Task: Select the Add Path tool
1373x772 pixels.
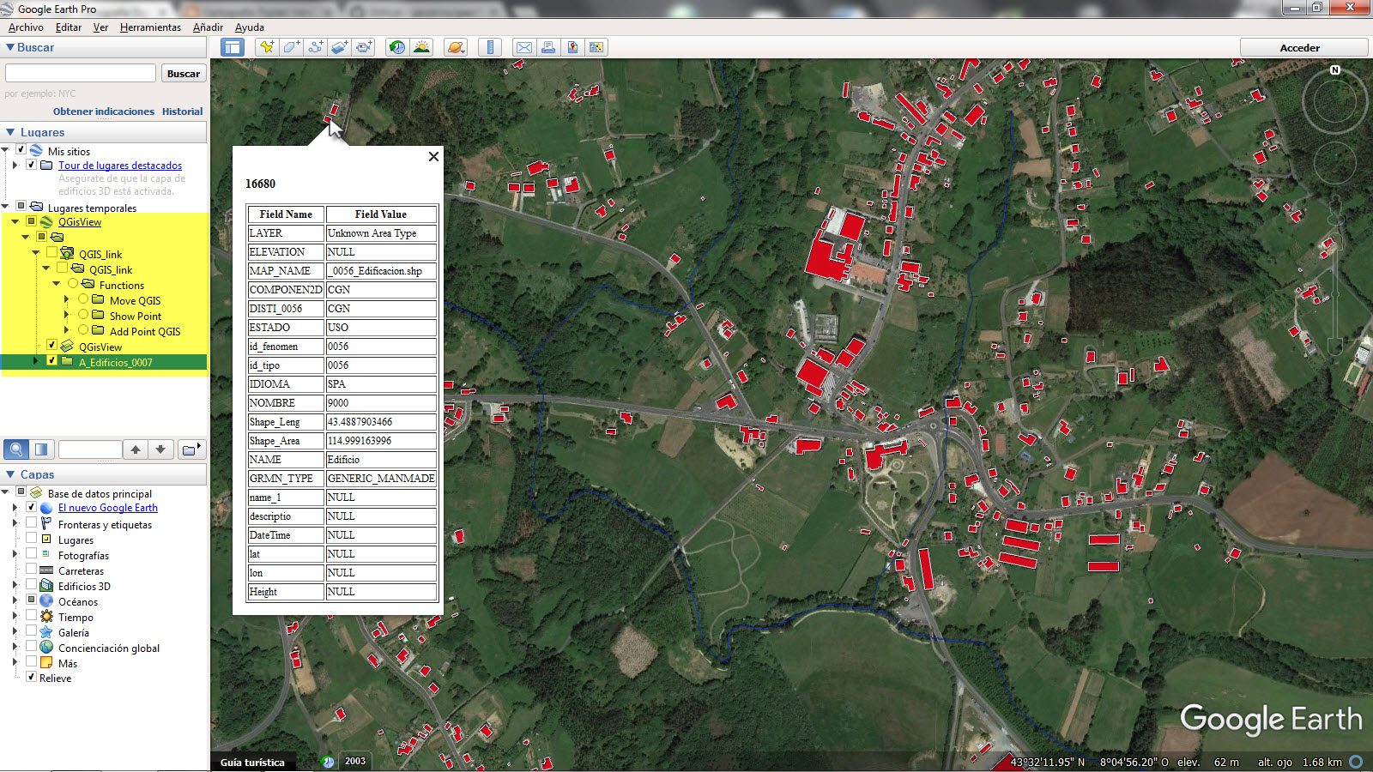Action: (315, 47)
